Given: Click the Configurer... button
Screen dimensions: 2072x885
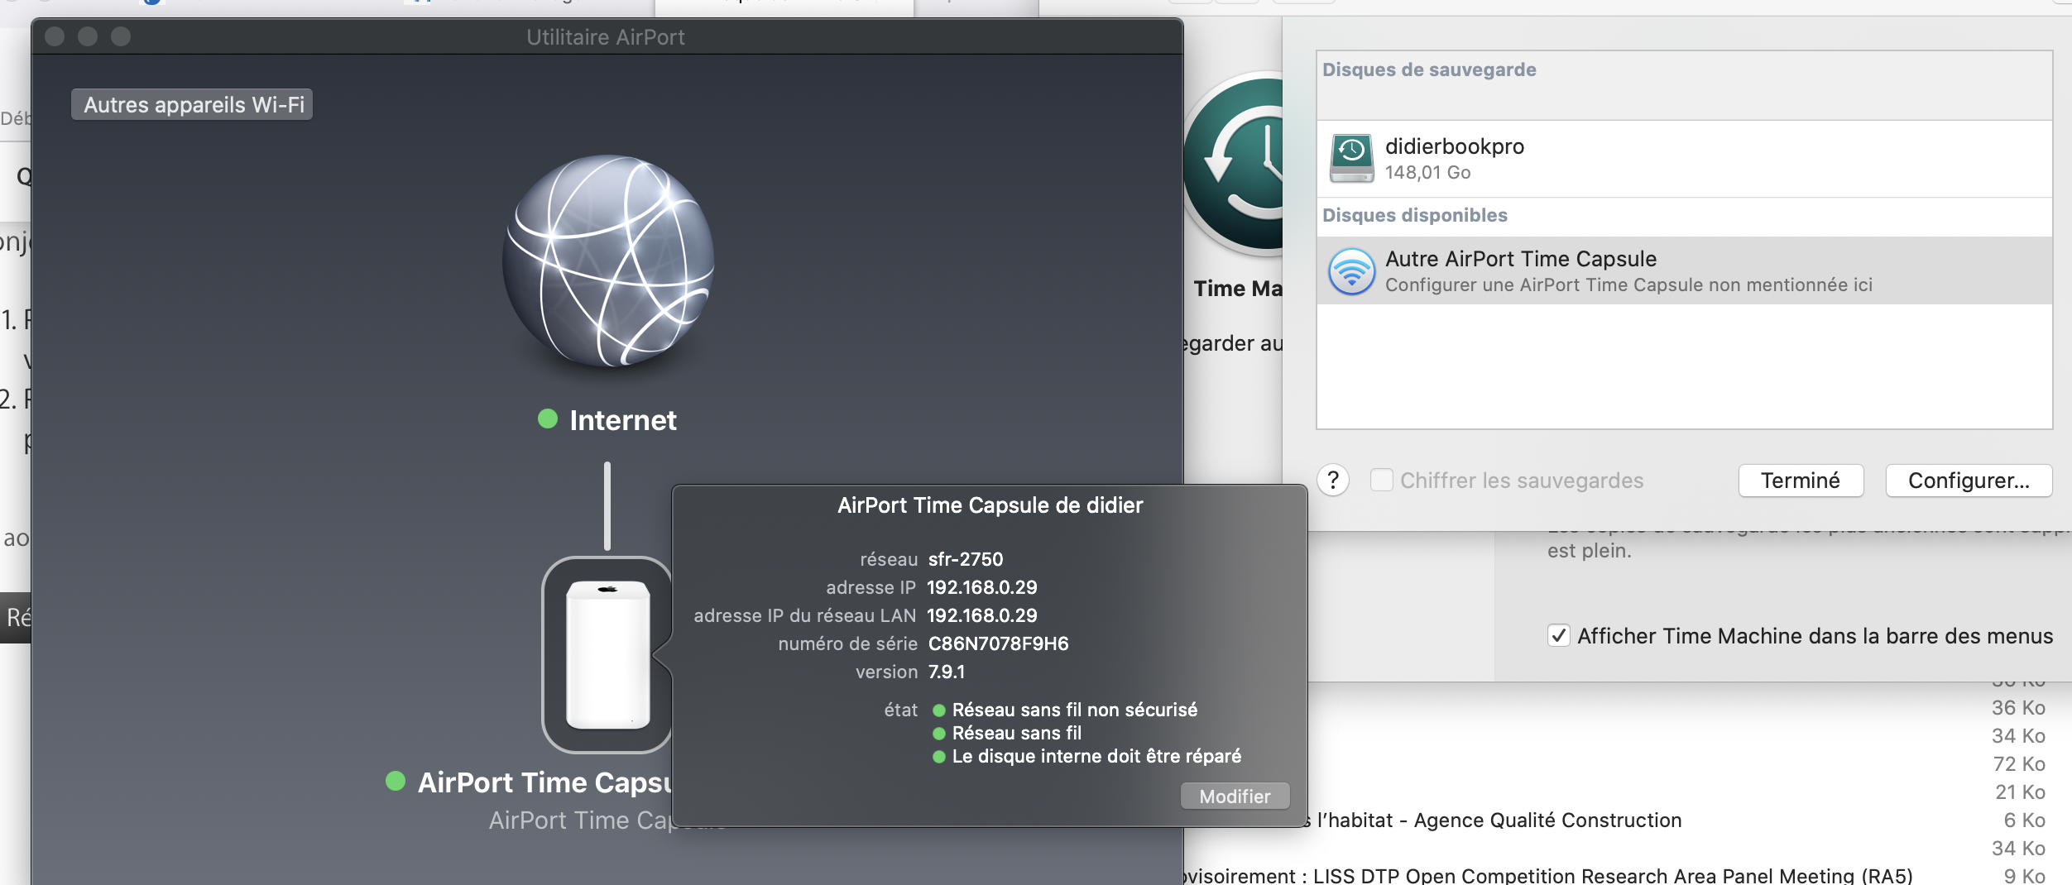Looking at the screenshot, I should [x=1969, y=481].
